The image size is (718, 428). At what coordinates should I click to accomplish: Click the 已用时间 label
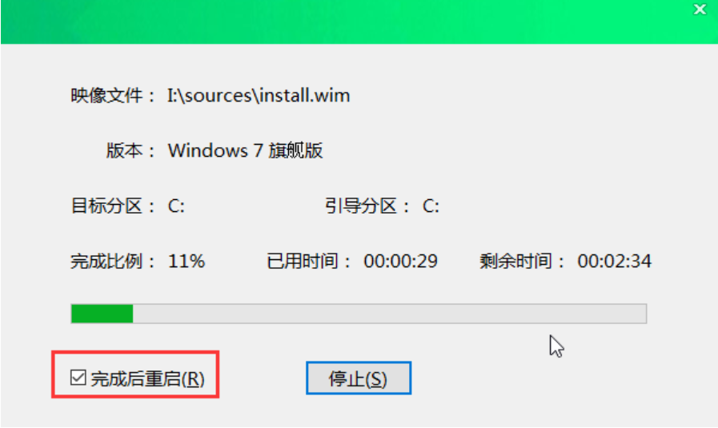[303, 262]
